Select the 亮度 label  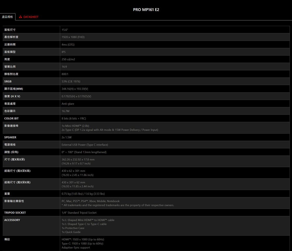click(7, 59)
